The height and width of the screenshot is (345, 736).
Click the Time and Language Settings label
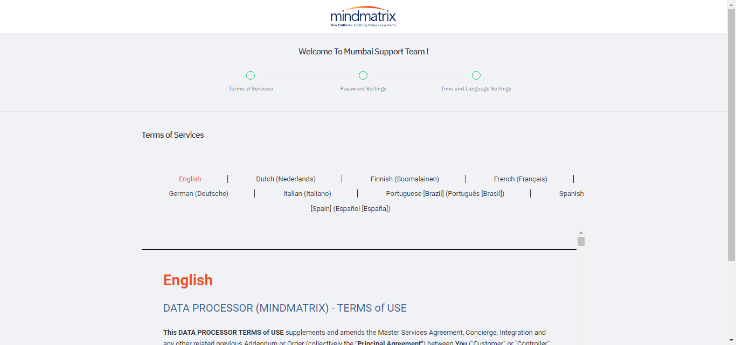[x=476, y=89]
